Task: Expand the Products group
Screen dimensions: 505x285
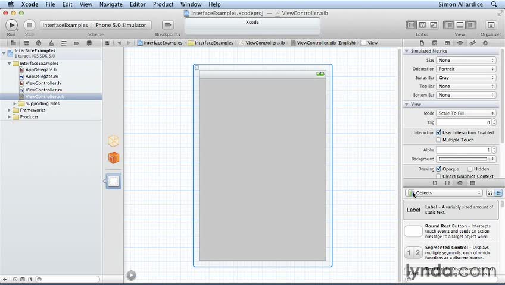Action: point(9,117)
